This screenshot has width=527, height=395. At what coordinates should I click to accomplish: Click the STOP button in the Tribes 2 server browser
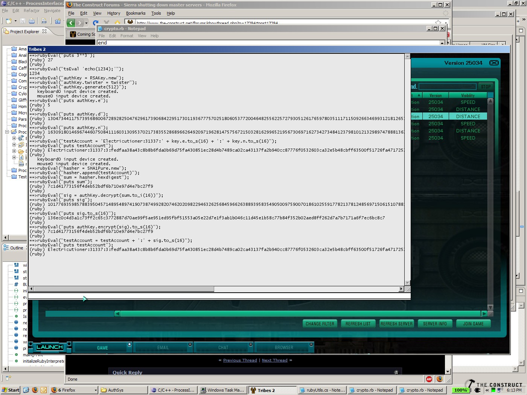coord(486,87)
